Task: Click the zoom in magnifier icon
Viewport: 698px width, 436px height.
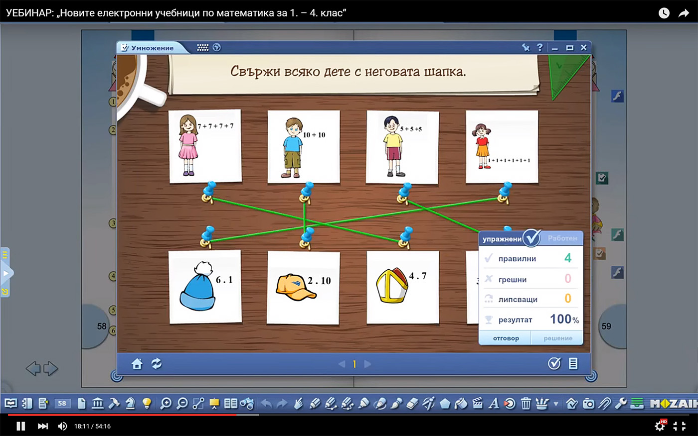Action: point(166,403)
